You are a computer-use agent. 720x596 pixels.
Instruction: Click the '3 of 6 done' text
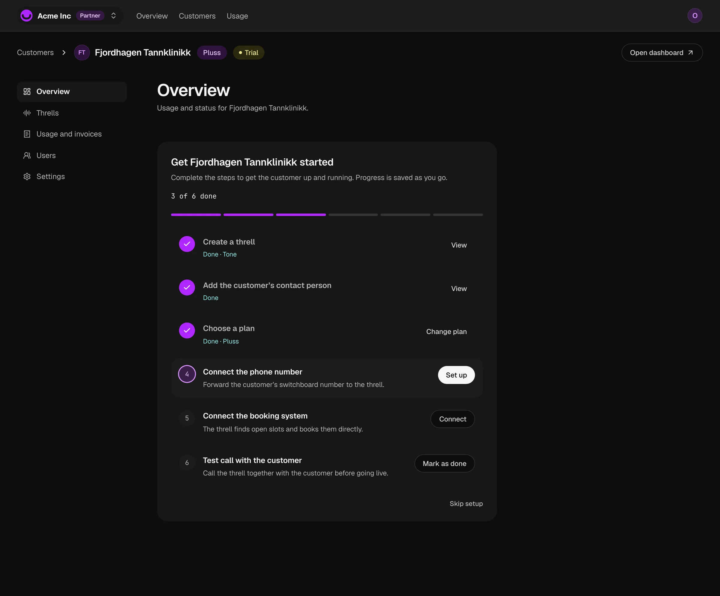click(x=194, y=196)
